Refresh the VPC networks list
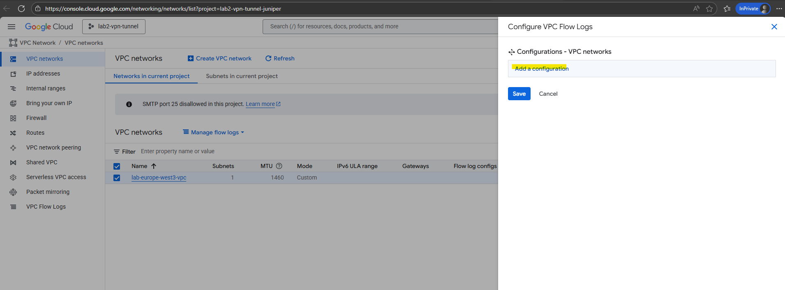This screenshot has width=785, height=290. coord(280,58)
